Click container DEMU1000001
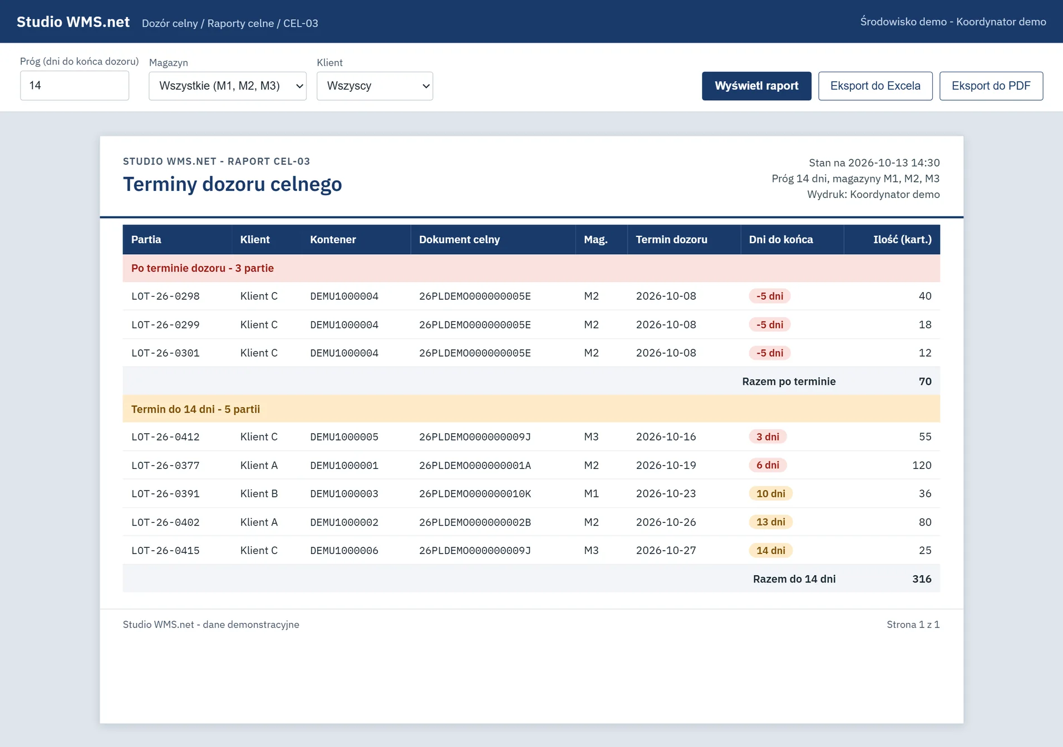Image resolution: width=1063 pixels, height=747 pixels. click(x=344, y=466)
